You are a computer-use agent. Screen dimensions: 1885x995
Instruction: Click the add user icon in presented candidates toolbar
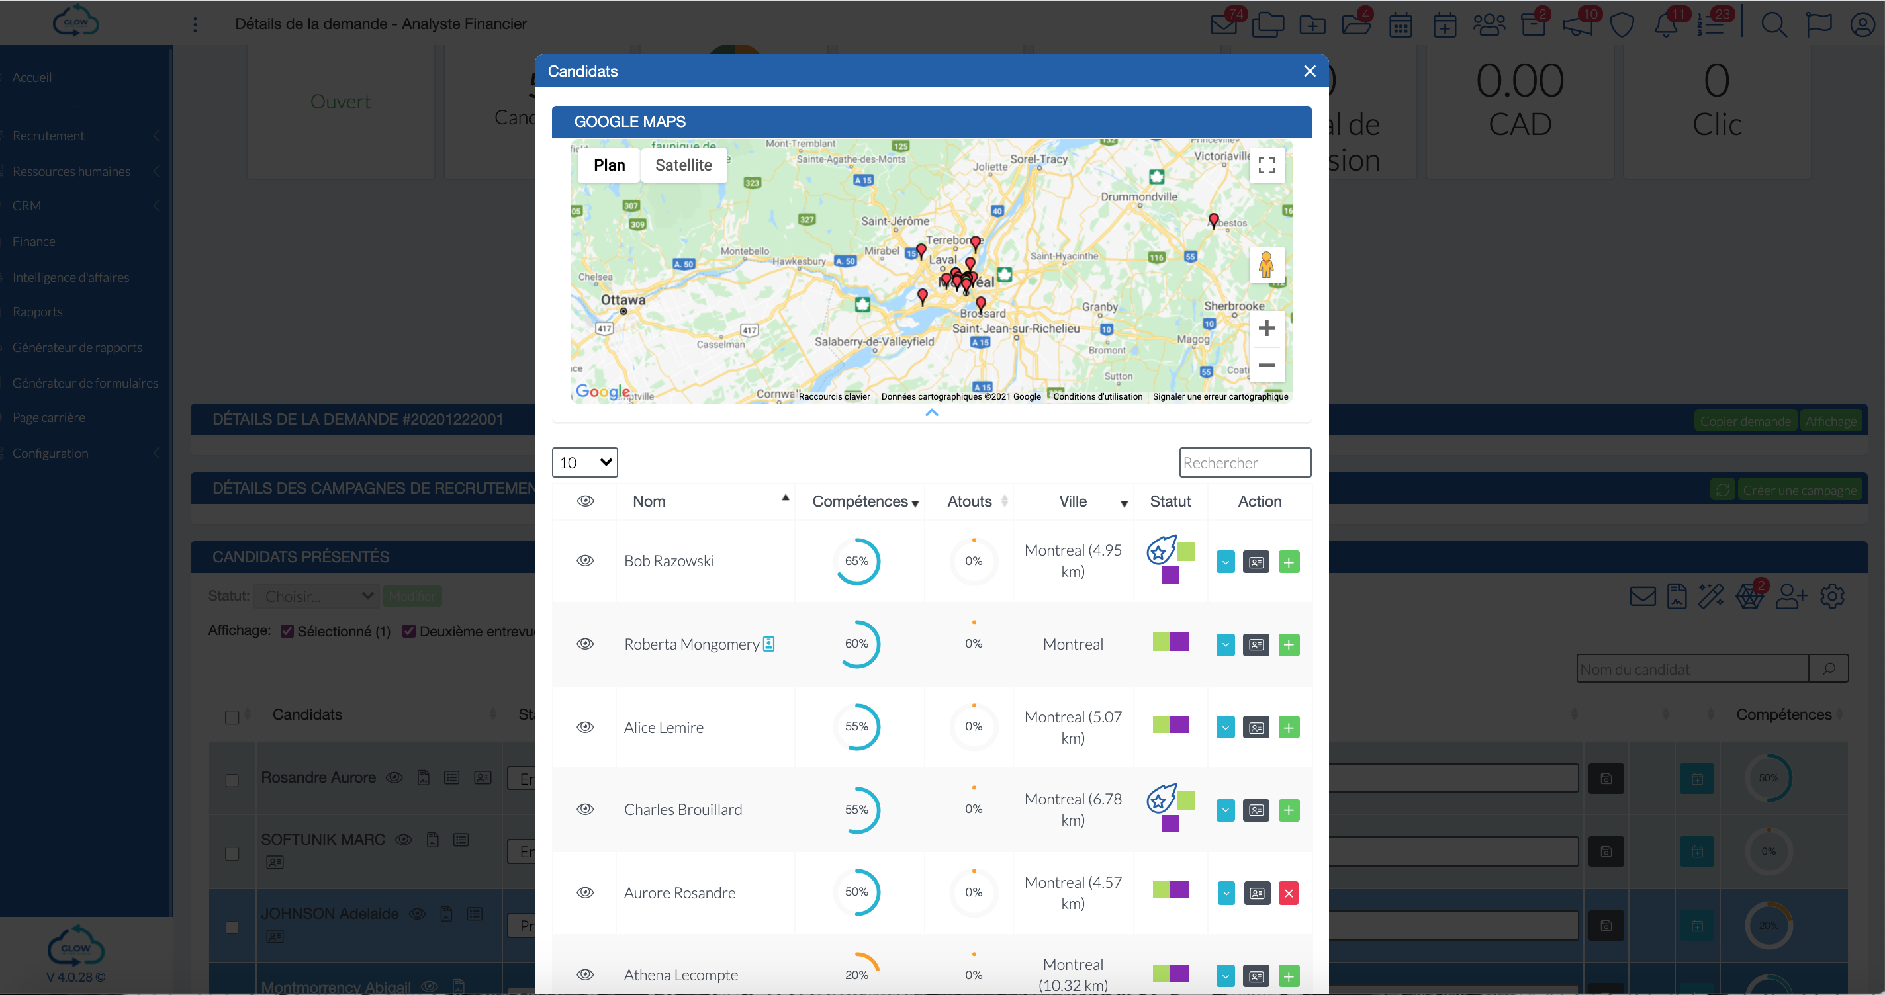point(1791,596)
